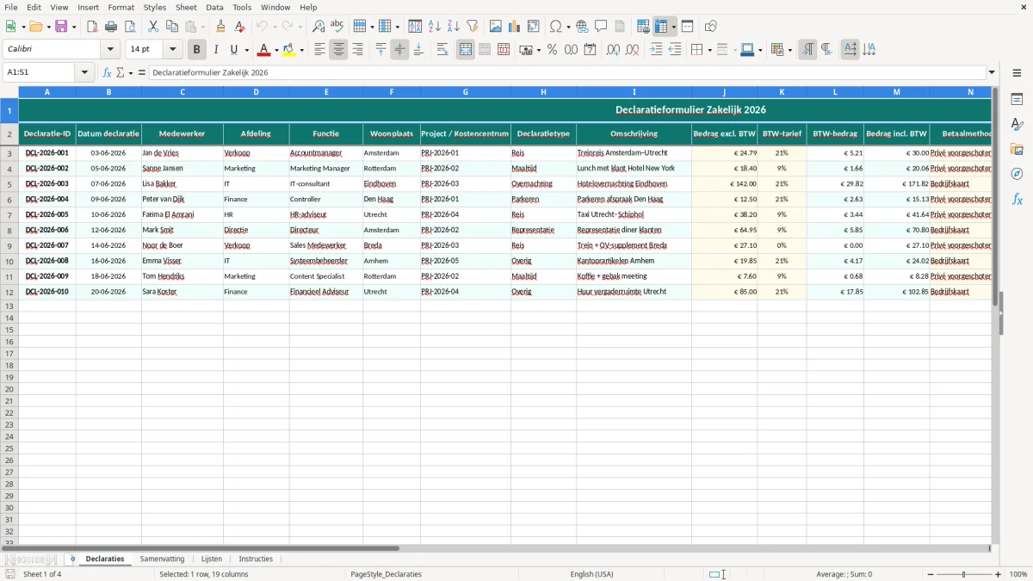
Task: Click the Function Wizard fx icon
Action: (107, 73)
